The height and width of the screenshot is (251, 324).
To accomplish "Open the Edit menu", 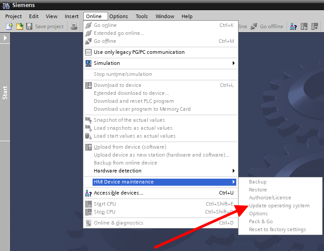I will coord(34,16).
